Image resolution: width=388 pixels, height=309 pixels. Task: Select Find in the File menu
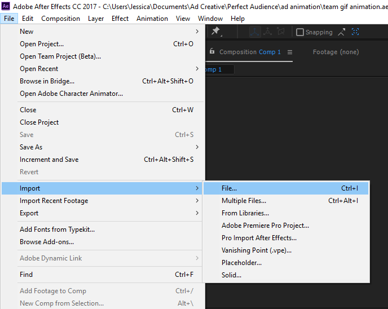[x=103, y=275]
